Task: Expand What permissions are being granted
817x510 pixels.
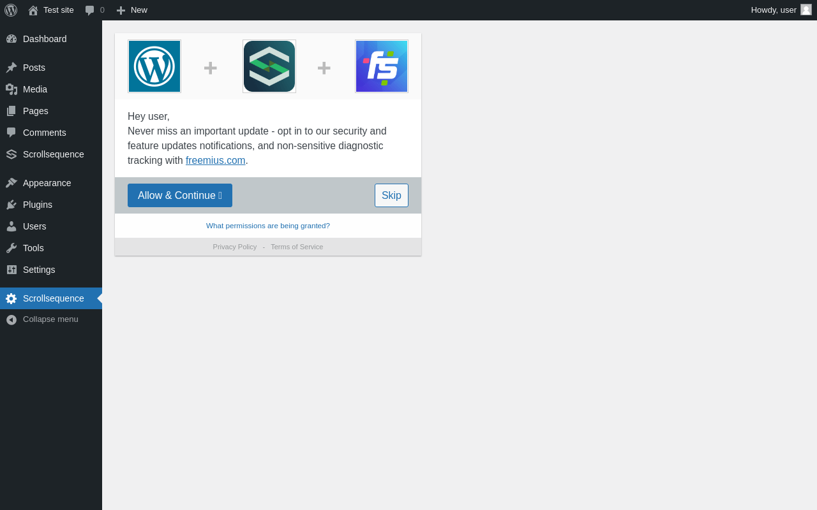Action: (268, 226)
